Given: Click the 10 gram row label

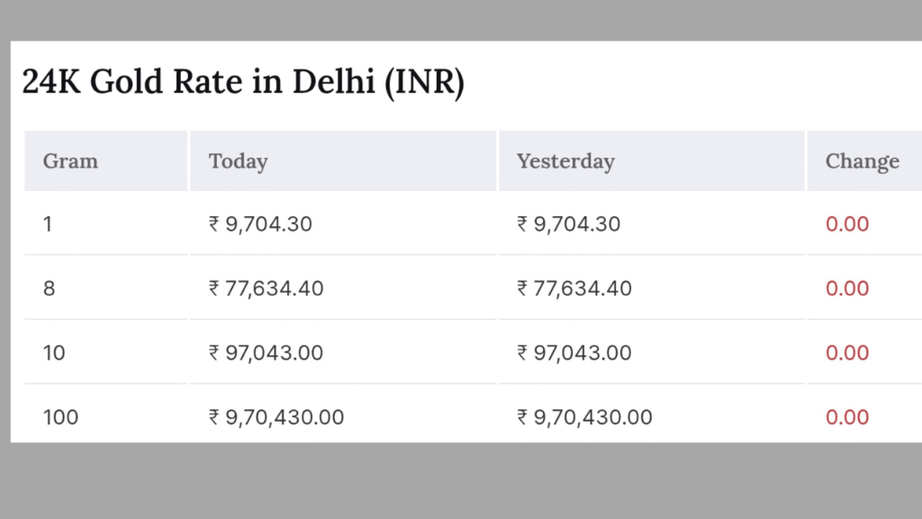Looking at the screenshot, I should pyautogui.click(x=54, y=353).
